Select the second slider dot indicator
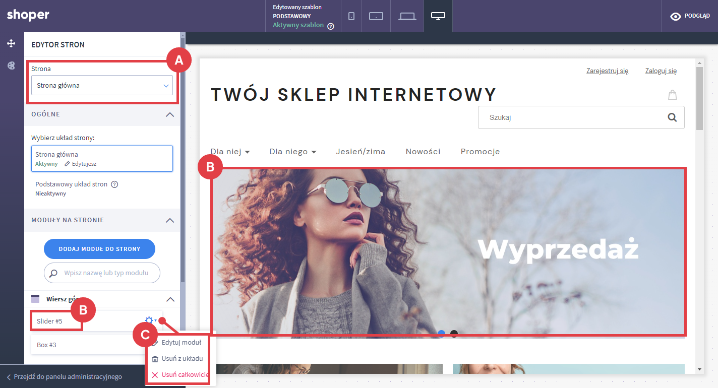Viewport: 718px width, 388px height. pos(454,334)
